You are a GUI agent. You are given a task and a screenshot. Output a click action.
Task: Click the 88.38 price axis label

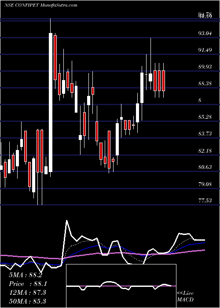point(205,84)
